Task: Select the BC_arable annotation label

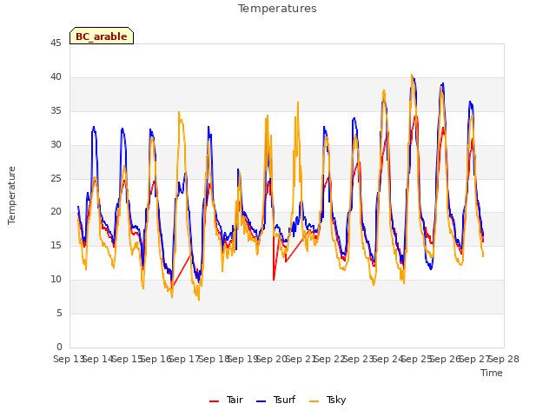Action: tap(102, 36)
